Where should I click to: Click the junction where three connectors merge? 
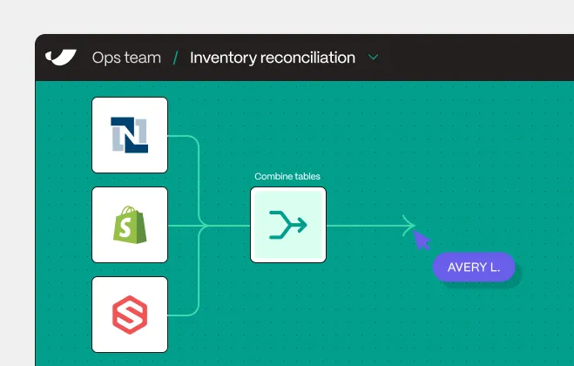click(x=205, y=226)
